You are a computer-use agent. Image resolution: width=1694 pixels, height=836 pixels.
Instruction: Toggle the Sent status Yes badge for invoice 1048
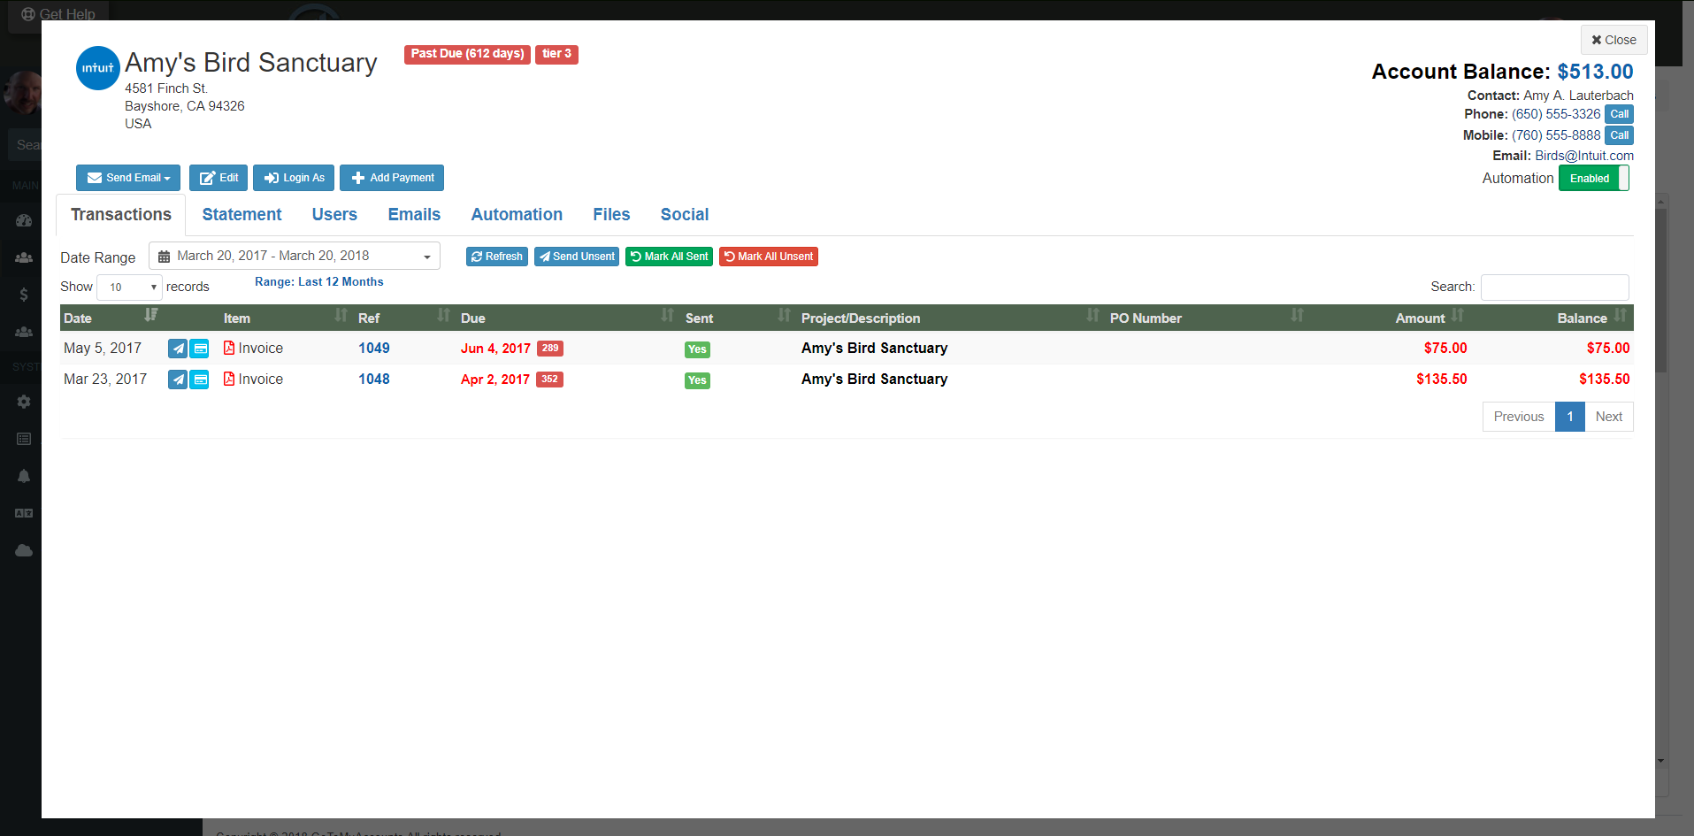697,380
